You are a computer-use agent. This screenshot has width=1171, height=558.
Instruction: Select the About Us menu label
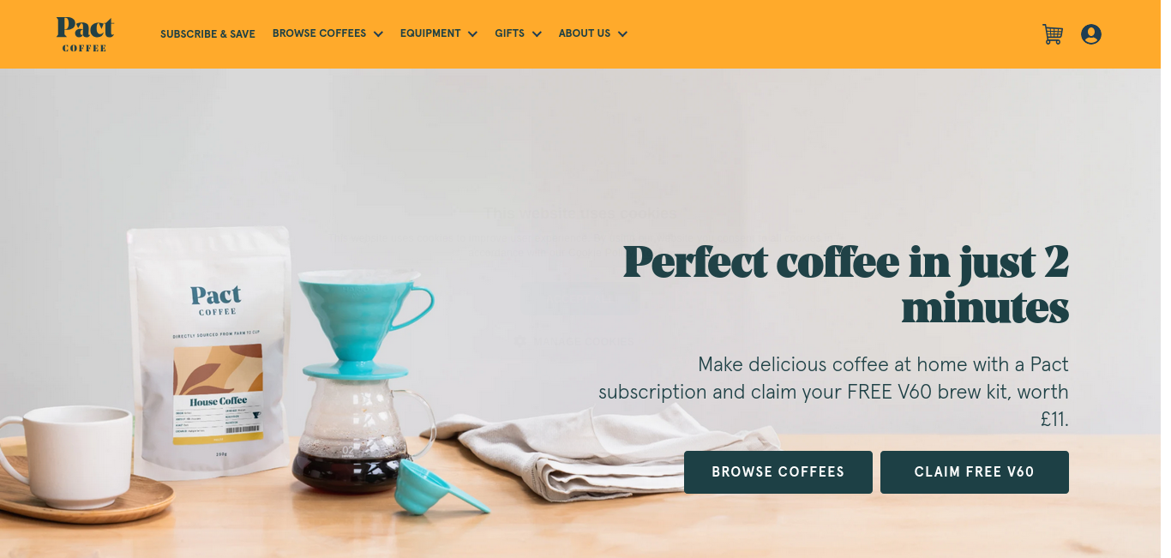(x=585, y=33)
